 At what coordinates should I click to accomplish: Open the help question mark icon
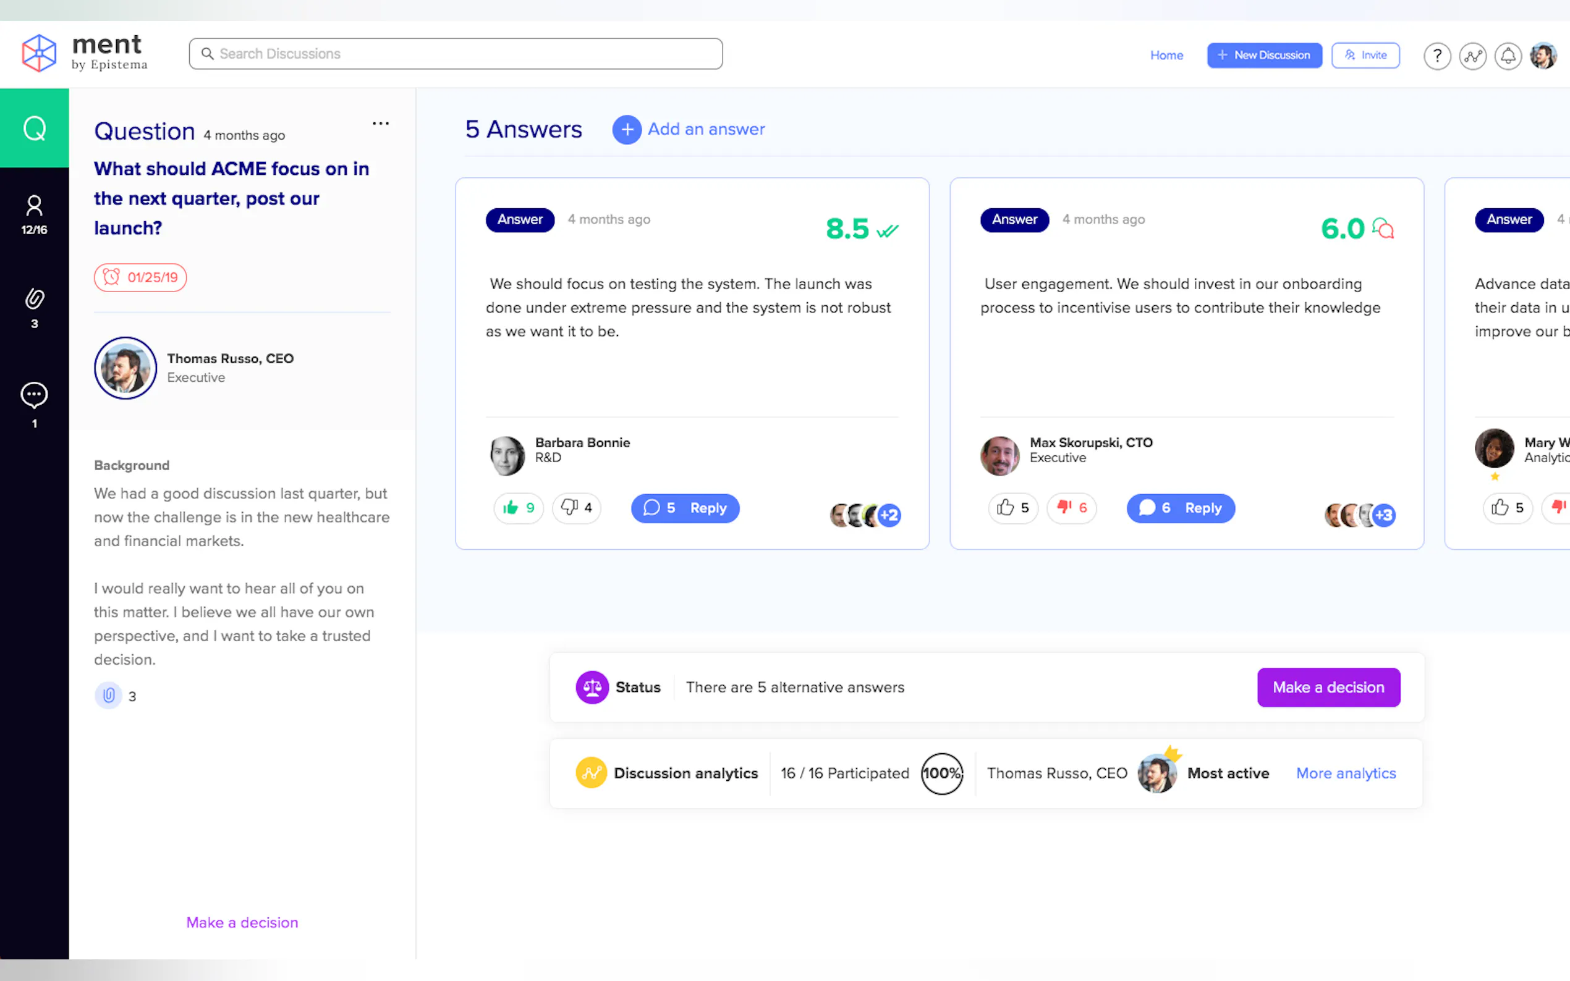(1436, 56)
